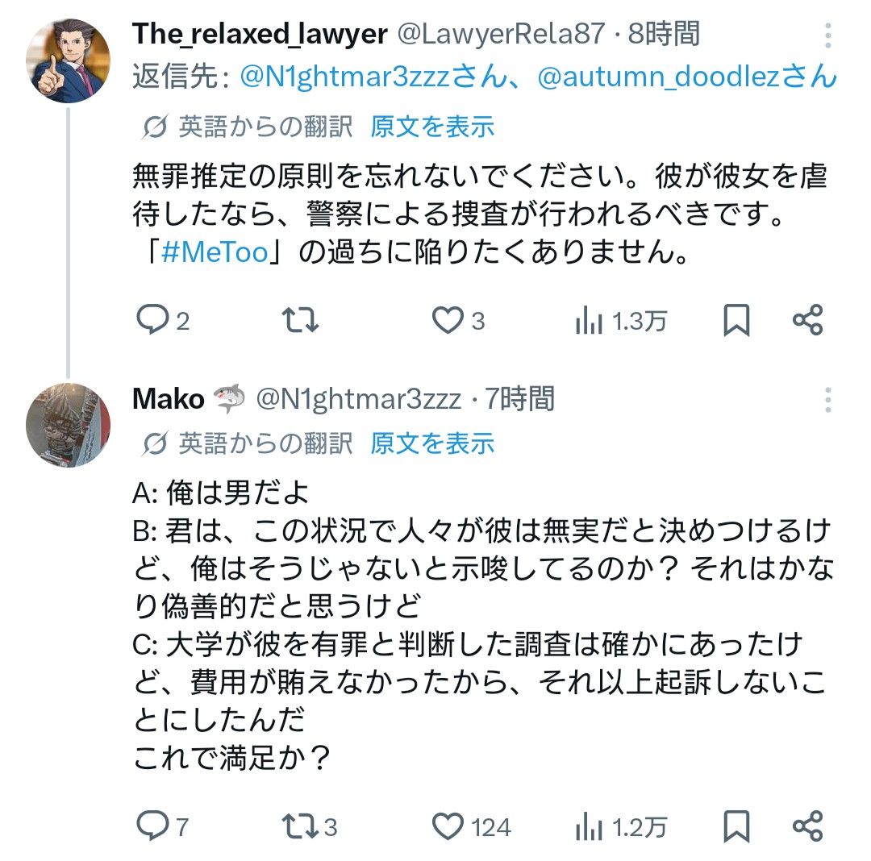Viewport: 871px width, 861px height.
Task: Share The_relaxed_lawyer's tweet
Action: point(807,321)
